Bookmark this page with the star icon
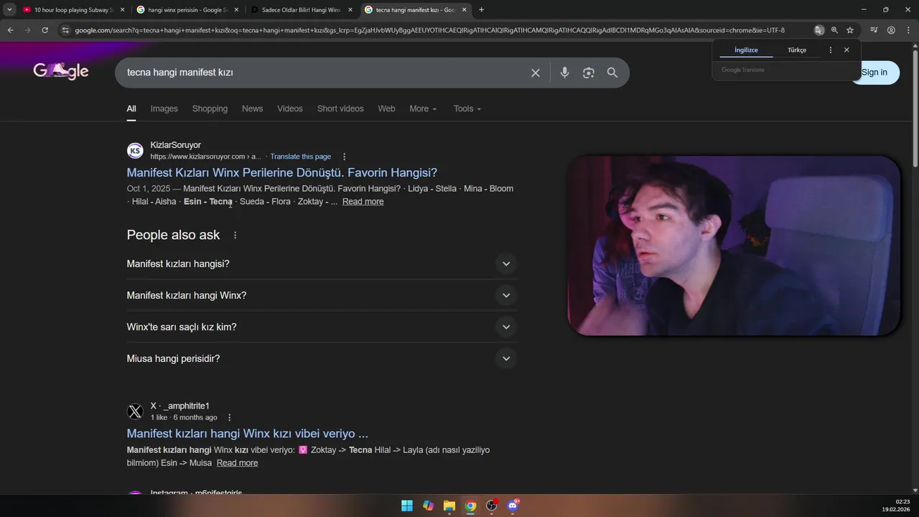The image size is (919, 517). pos(850,30)
